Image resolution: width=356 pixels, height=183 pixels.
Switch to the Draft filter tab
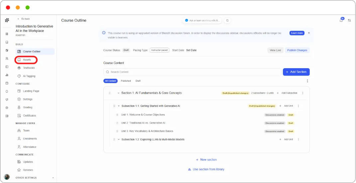(138, 81)
